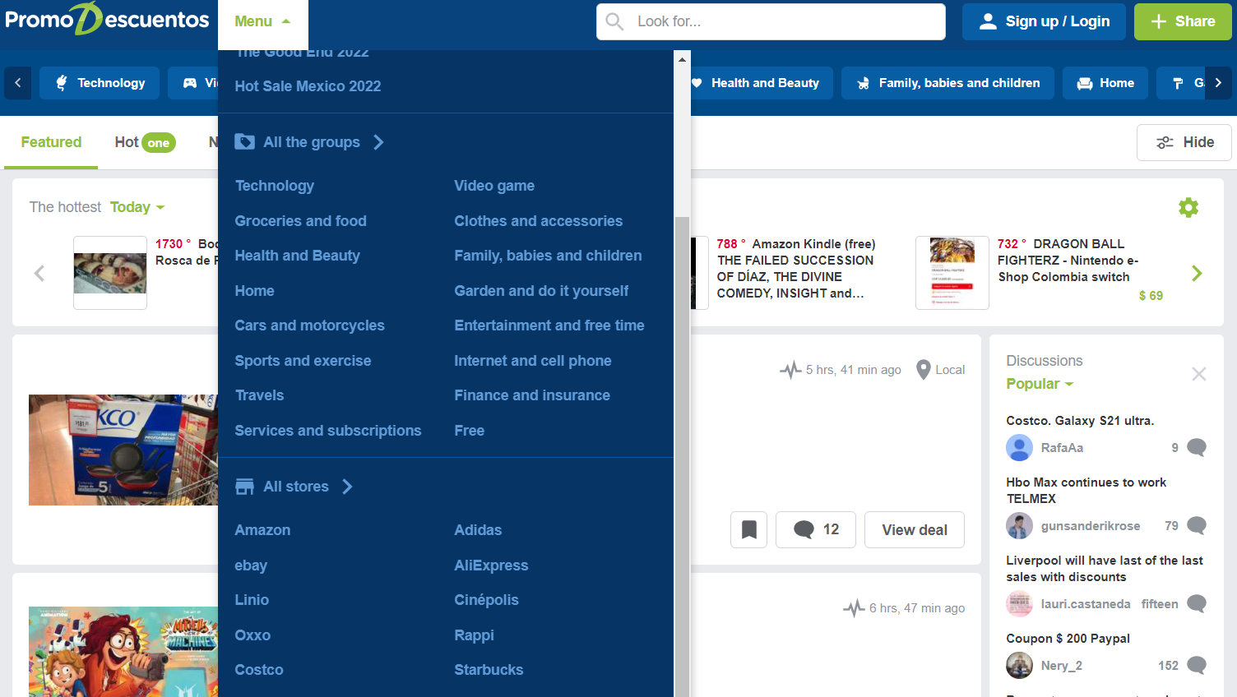Click the Hide filters button
The width and height of the screenshot is (1237, 697).
click(x=1184, y=142)
